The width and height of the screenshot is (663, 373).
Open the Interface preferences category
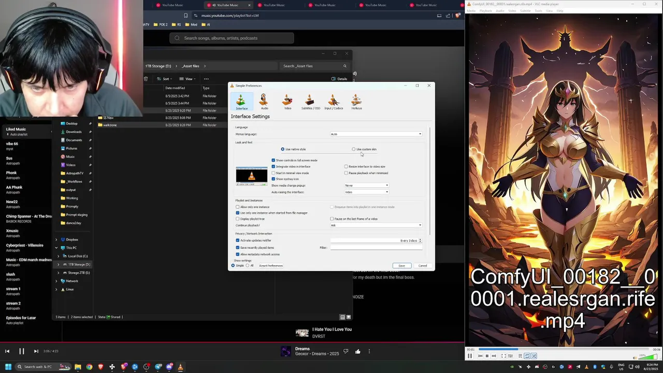coord(241,102)
